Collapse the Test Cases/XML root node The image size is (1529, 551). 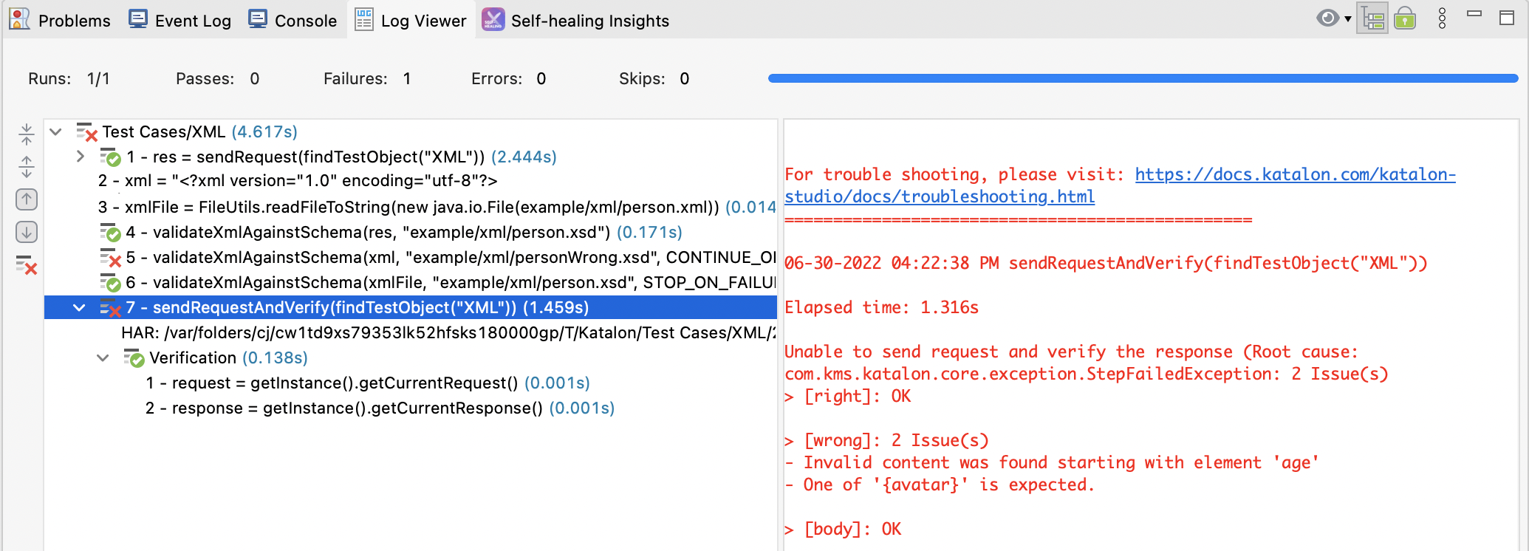coord(55,132)
